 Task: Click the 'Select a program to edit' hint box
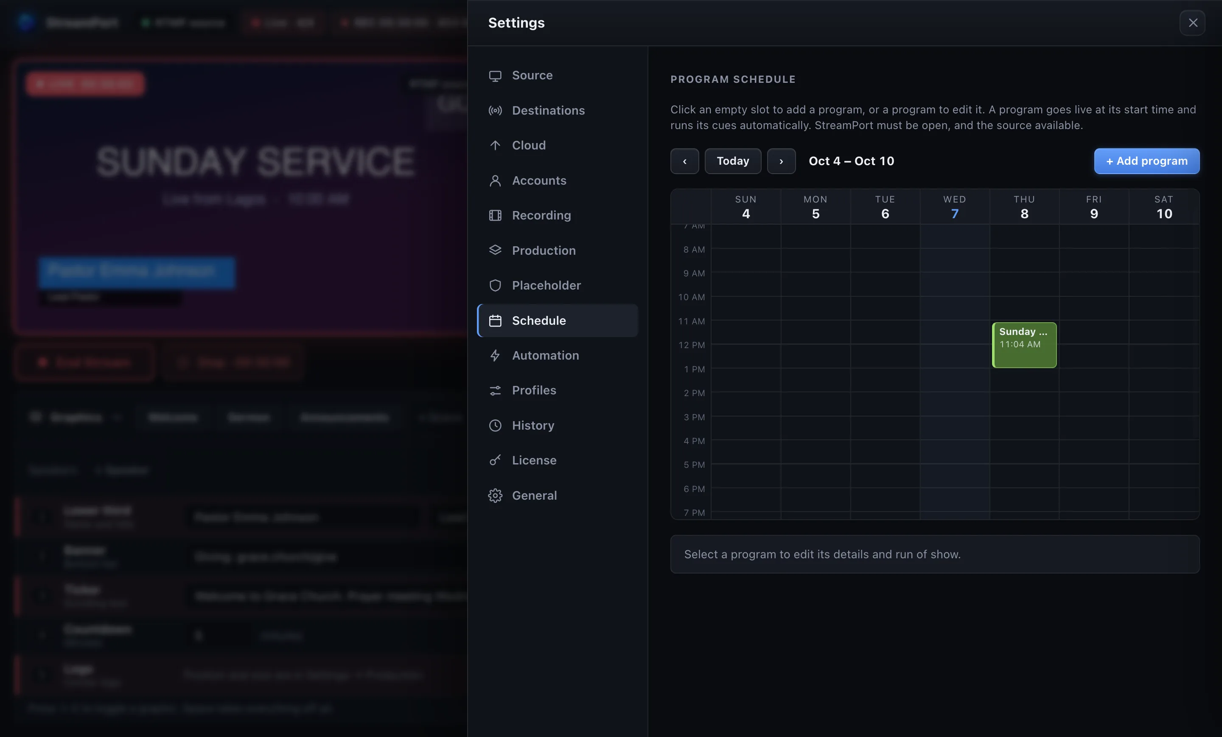pos(935,554)
